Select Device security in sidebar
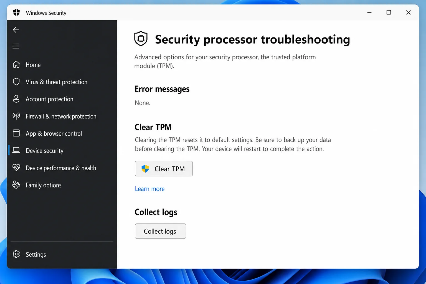Viewport: 426px width, 284px height. point(45,151)
